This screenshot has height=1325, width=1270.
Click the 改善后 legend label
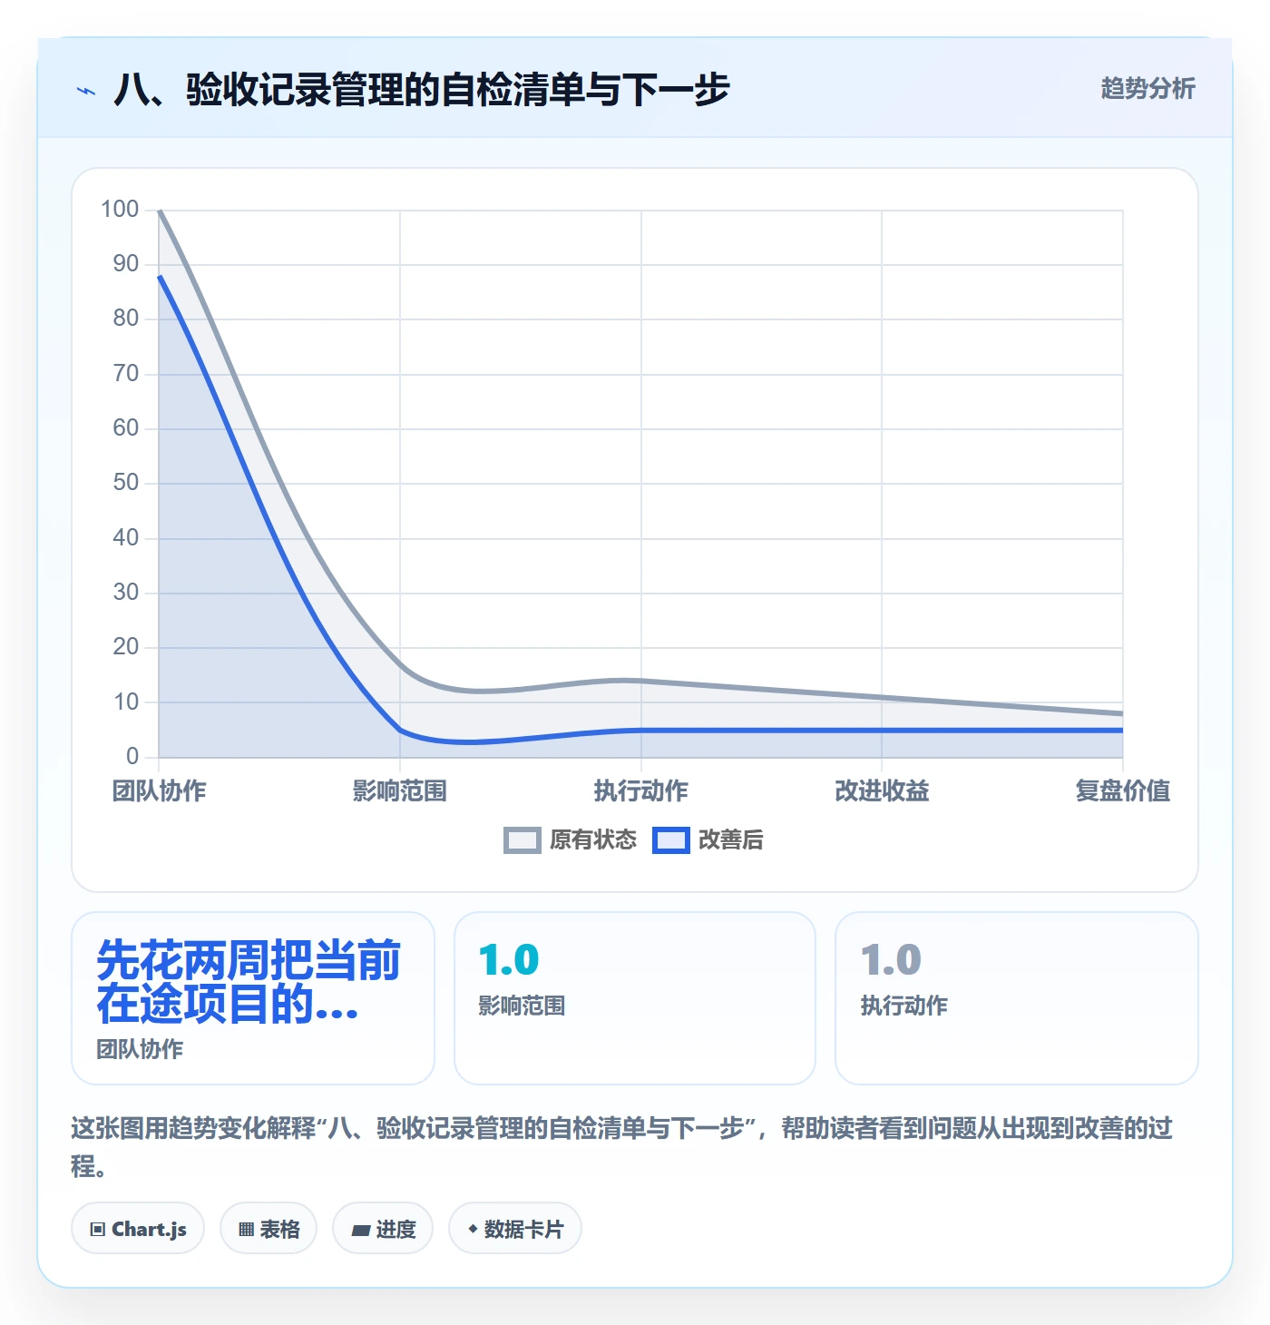(730, 840)
